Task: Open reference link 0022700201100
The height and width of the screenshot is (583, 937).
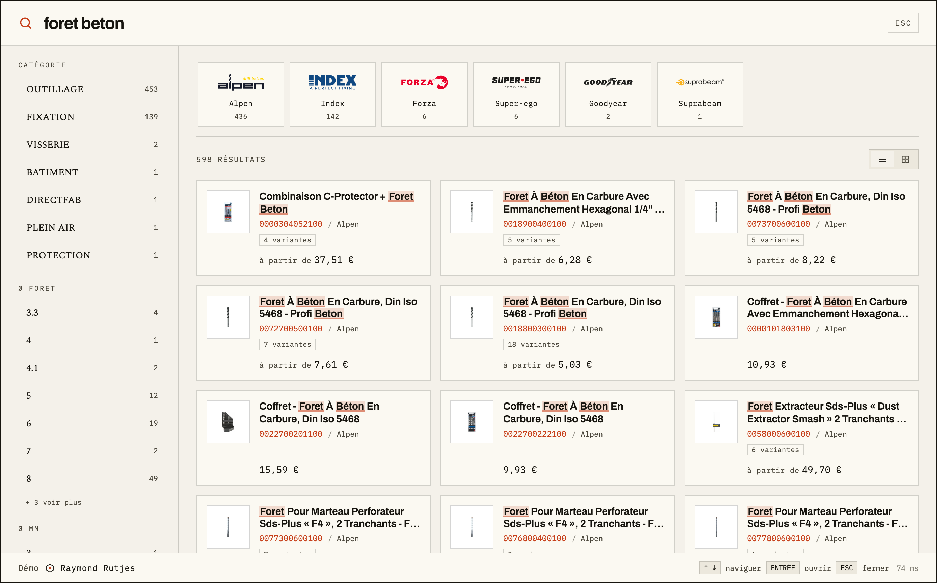Action: (291, 434)
